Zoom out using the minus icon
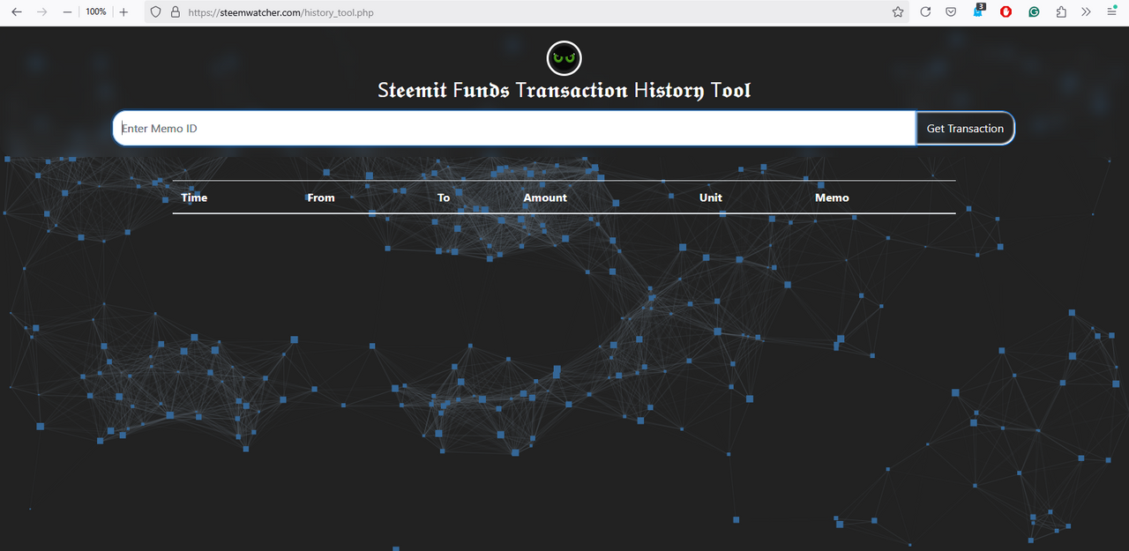The width and height of the screenshot is (1129, 551). 68,12
